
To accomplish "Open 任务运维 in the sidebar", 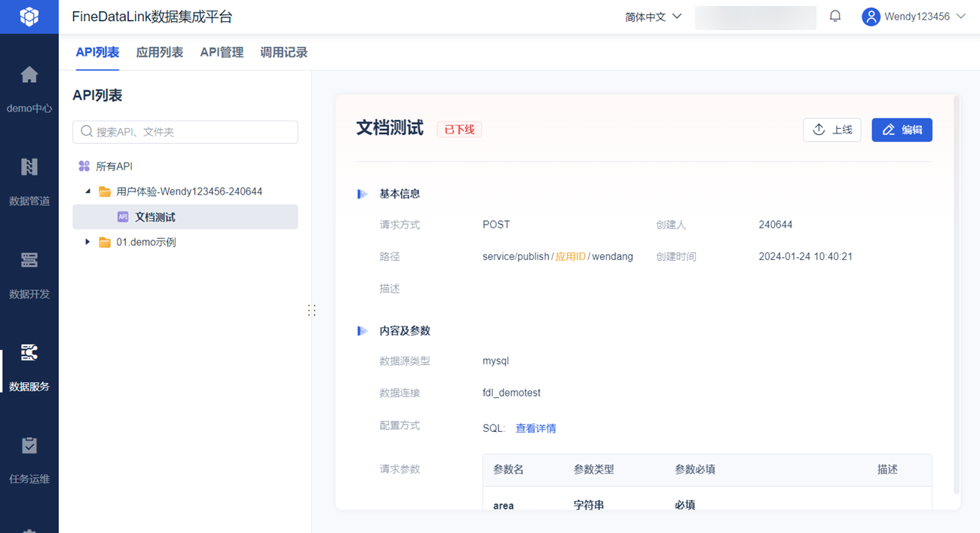I will point(29,461).
